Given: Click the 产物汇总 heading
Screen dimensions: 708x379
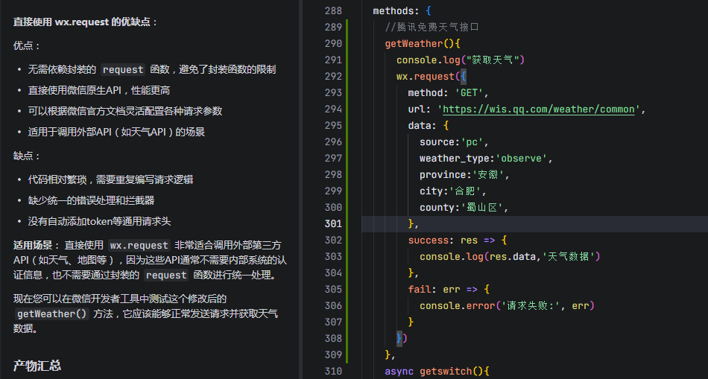Looking at the screenshot, I should coord(37,366).
